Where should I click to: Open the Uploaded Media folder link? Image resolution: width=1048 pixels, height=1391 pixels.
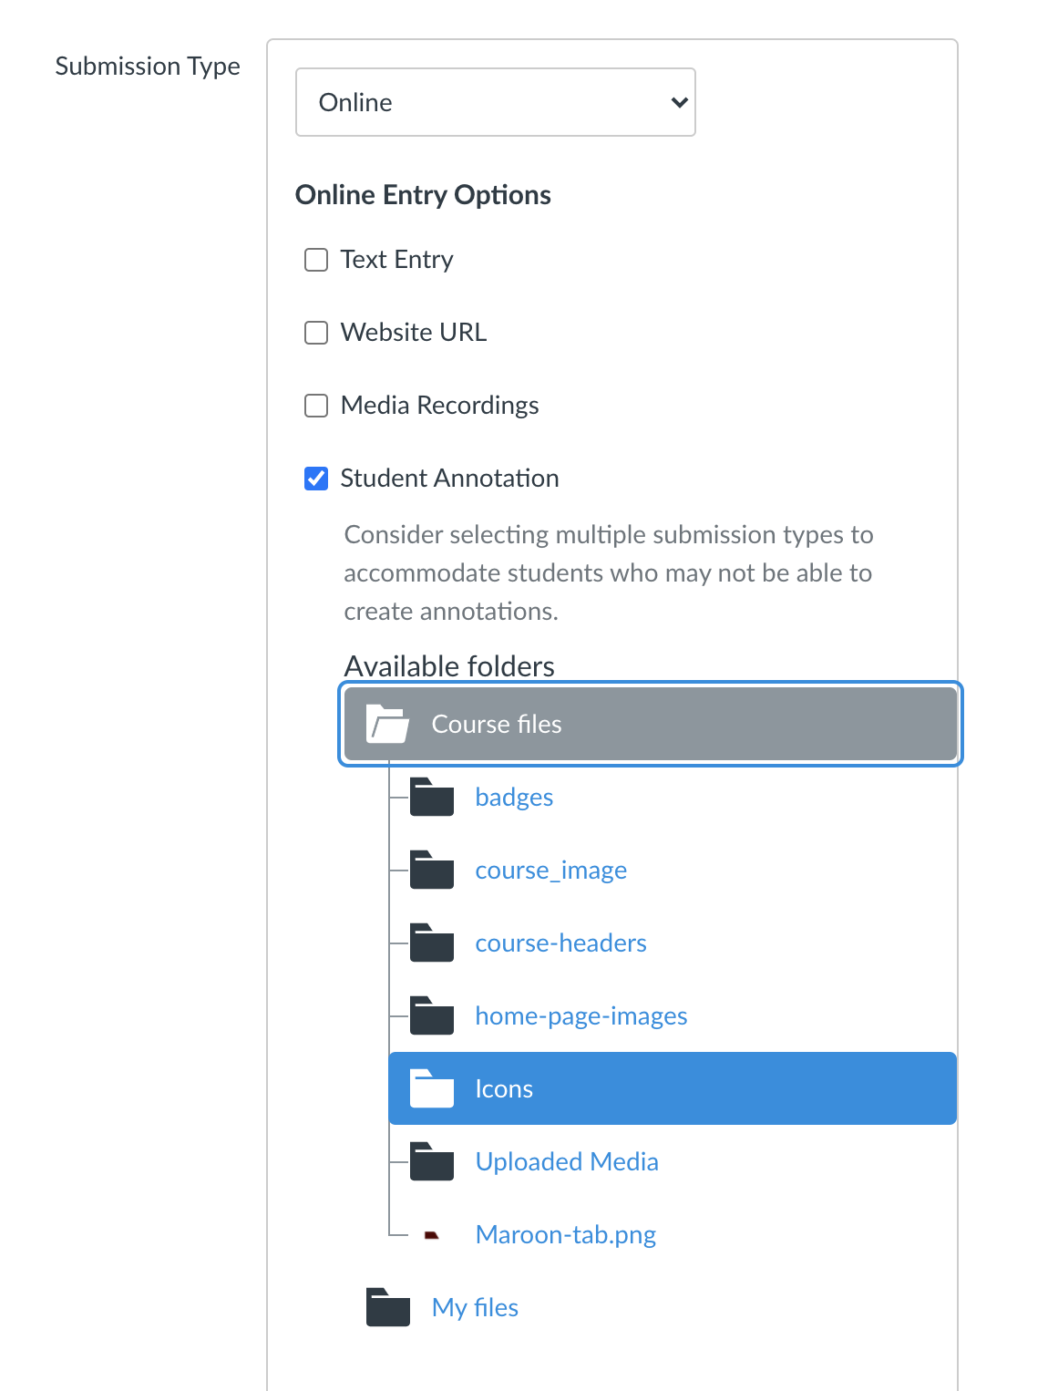point(567,1161)
